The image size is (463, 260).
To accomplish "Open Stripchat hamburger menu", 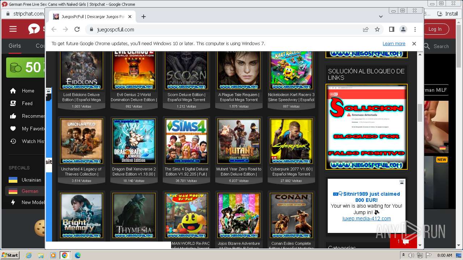I will coord(13,29).
